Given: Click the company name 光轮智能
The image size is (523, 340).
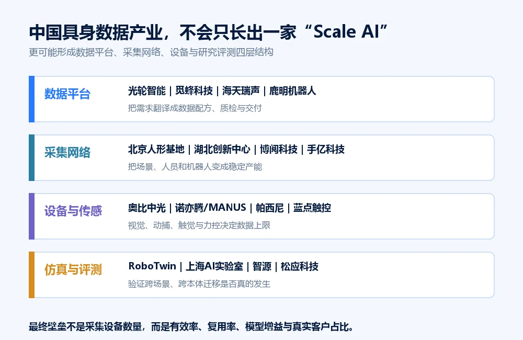Looking at the screenshot, I should (147, 91).
